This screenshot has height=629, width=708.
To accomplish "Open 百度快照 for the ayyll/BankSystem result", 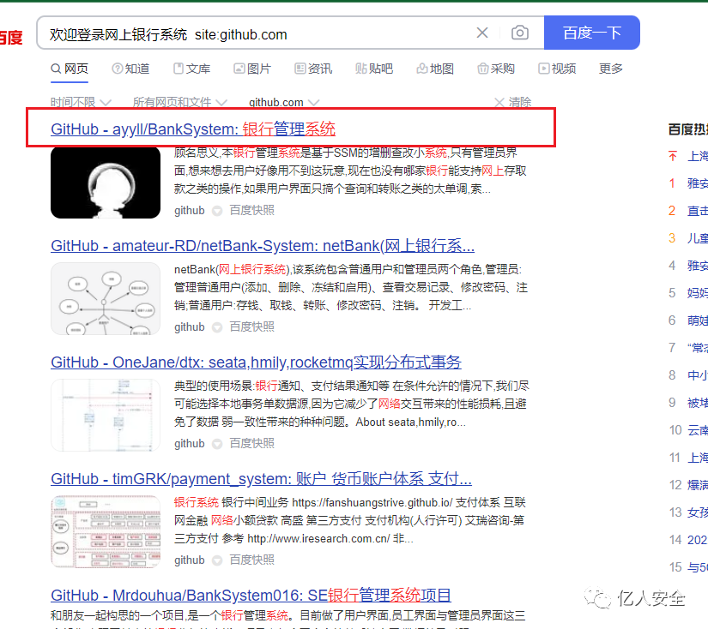I will [x=252, y=211].
